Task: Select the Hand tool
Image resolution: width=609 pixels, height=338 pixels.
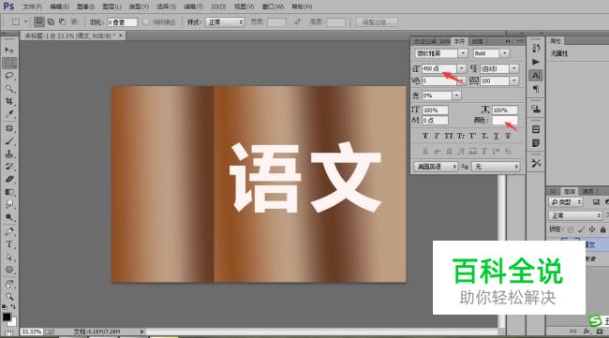Action: coord(9,284)
